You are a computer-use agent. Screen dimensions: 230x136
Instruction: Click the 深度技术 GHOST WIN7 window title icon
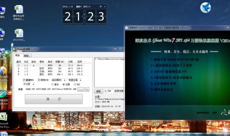tap(127, 28)
